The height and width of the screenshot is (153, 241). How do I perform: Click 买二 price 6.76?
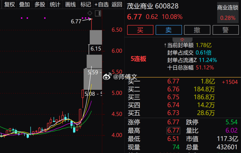pyautogui.click(x=173, y=89)
